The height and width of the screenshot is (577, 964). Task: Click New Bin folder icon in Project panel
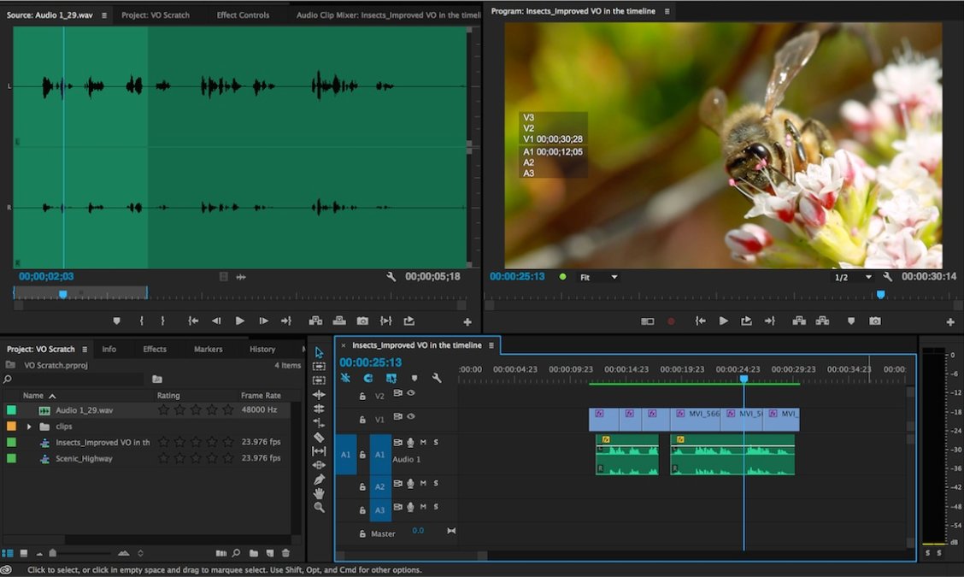pyautogui.click(x=253, y=553)
